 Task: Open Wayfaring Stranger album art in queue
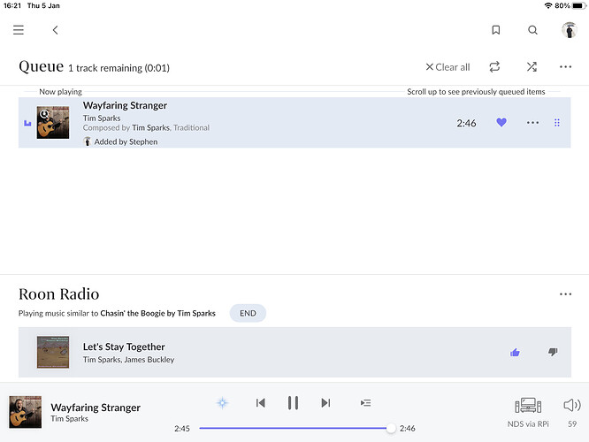53,122
